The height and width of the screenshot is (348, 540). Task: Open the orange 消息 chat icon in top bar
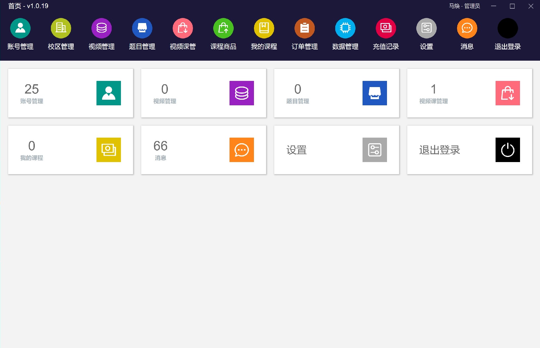tap(467, 28)
